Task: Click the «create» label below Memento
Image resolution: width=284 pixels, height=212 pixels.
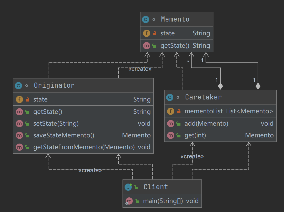Action: click(x=140, y=69)
